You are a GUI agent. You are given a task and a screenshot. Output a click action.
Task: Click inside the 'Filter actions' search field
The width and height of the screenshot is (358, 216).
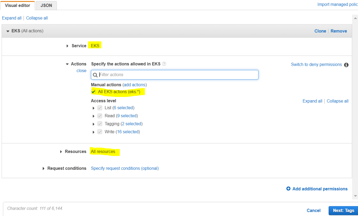(175, 75)
